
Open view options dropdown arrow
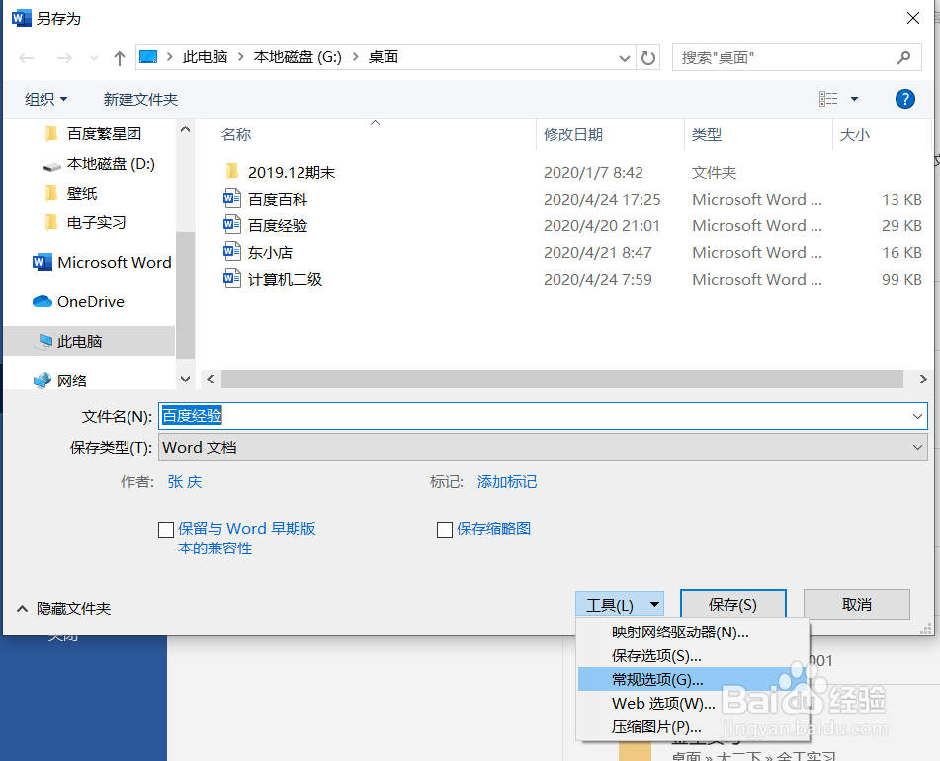(x=854, y=99)
